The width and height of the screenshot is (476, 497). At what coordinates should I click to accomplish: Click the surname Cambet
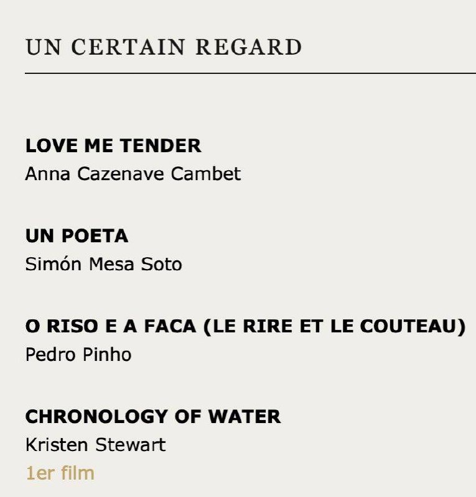(x=206, y=174)
